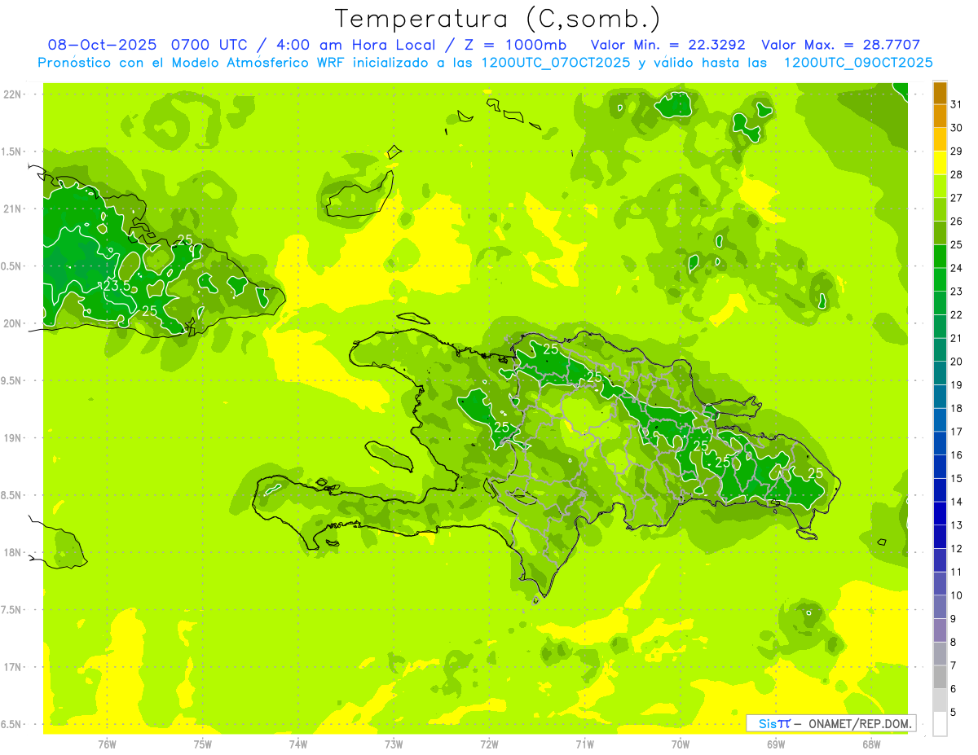This screenshot has height=755, width=978.
Task: Click the 76W longitude axis label
Action: (107, 744)
